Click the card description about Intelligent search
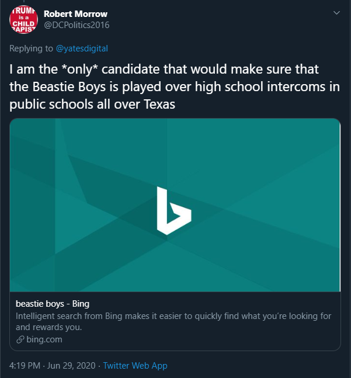Screen dimensions: 351x378 [x=173, y=316]
